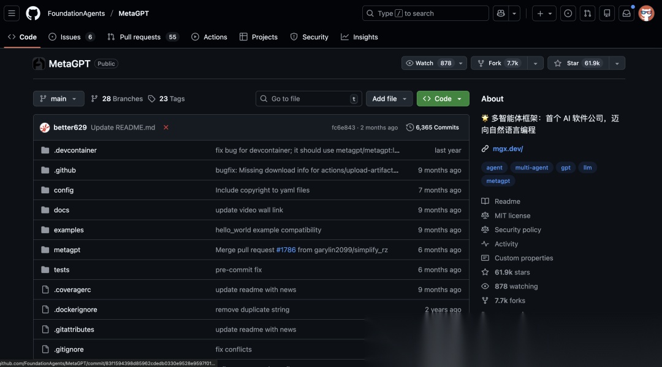The width and height of the screenshot is (662, 367).
Task: Click the Go to file field
Action: (308, 99)
